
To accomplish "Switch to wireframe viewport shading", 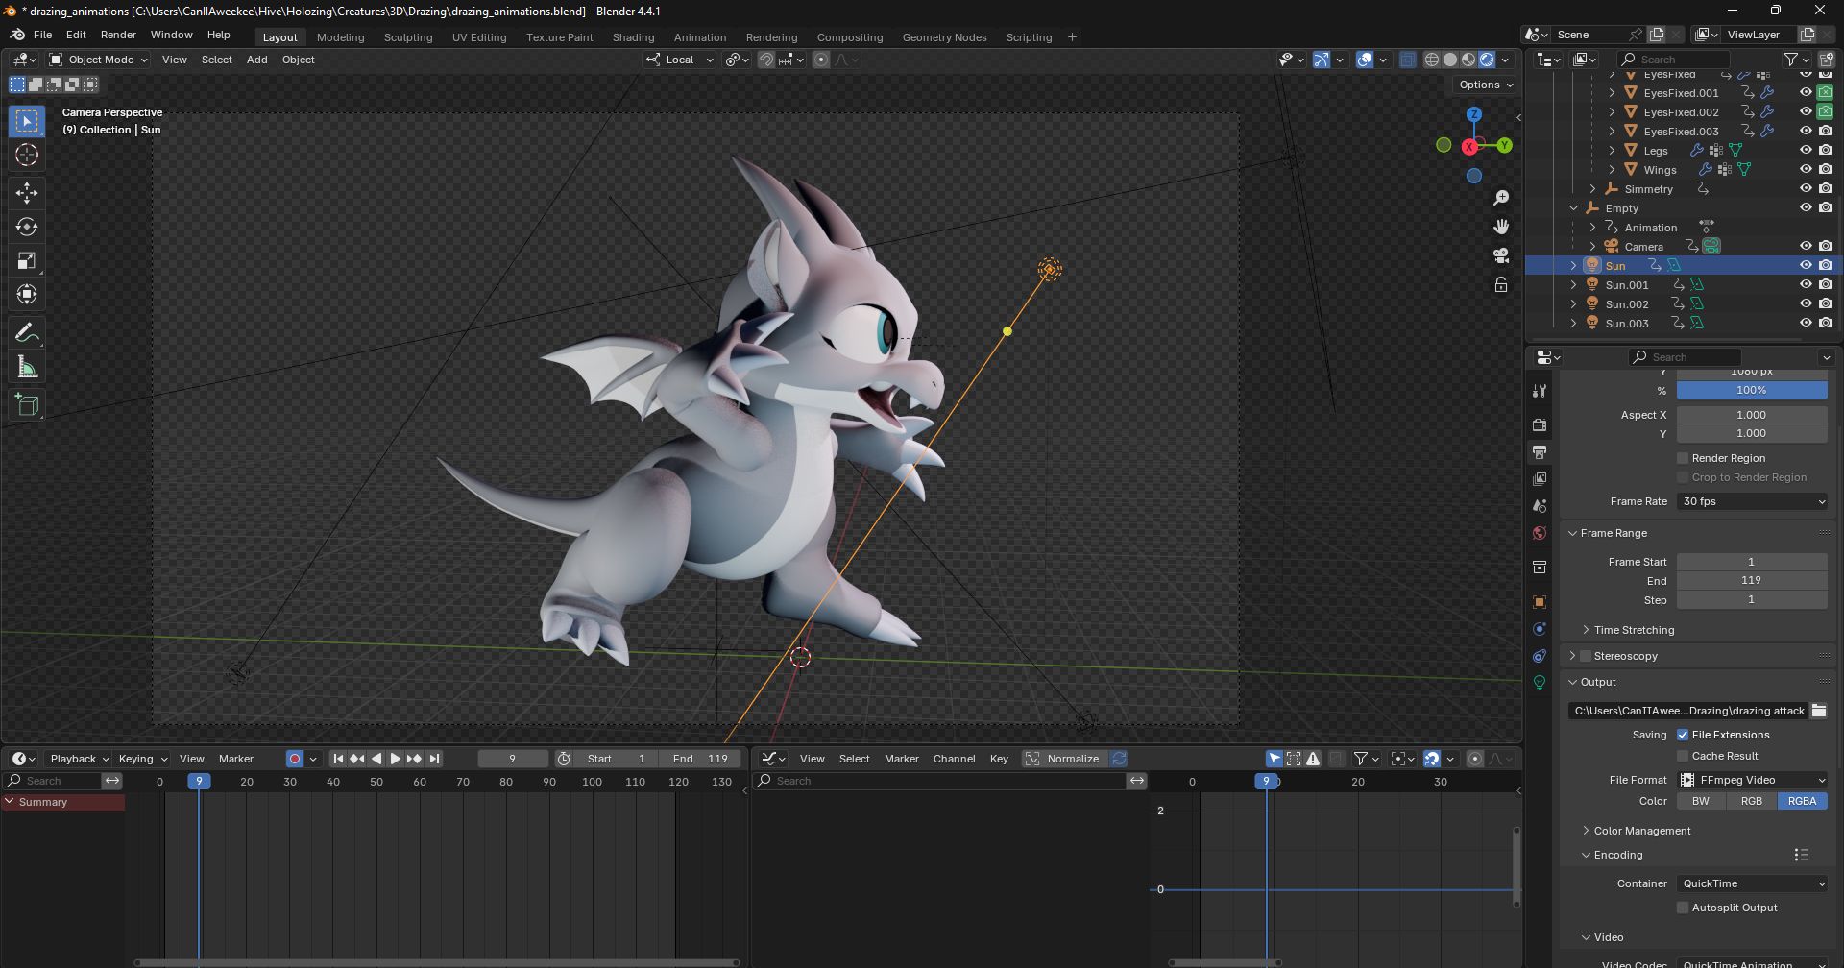I will coord(1432,60).
